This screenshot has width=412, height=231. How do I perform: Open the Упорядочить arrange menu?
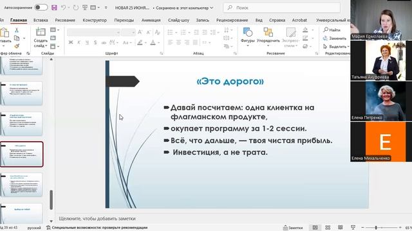pos(268,37)
